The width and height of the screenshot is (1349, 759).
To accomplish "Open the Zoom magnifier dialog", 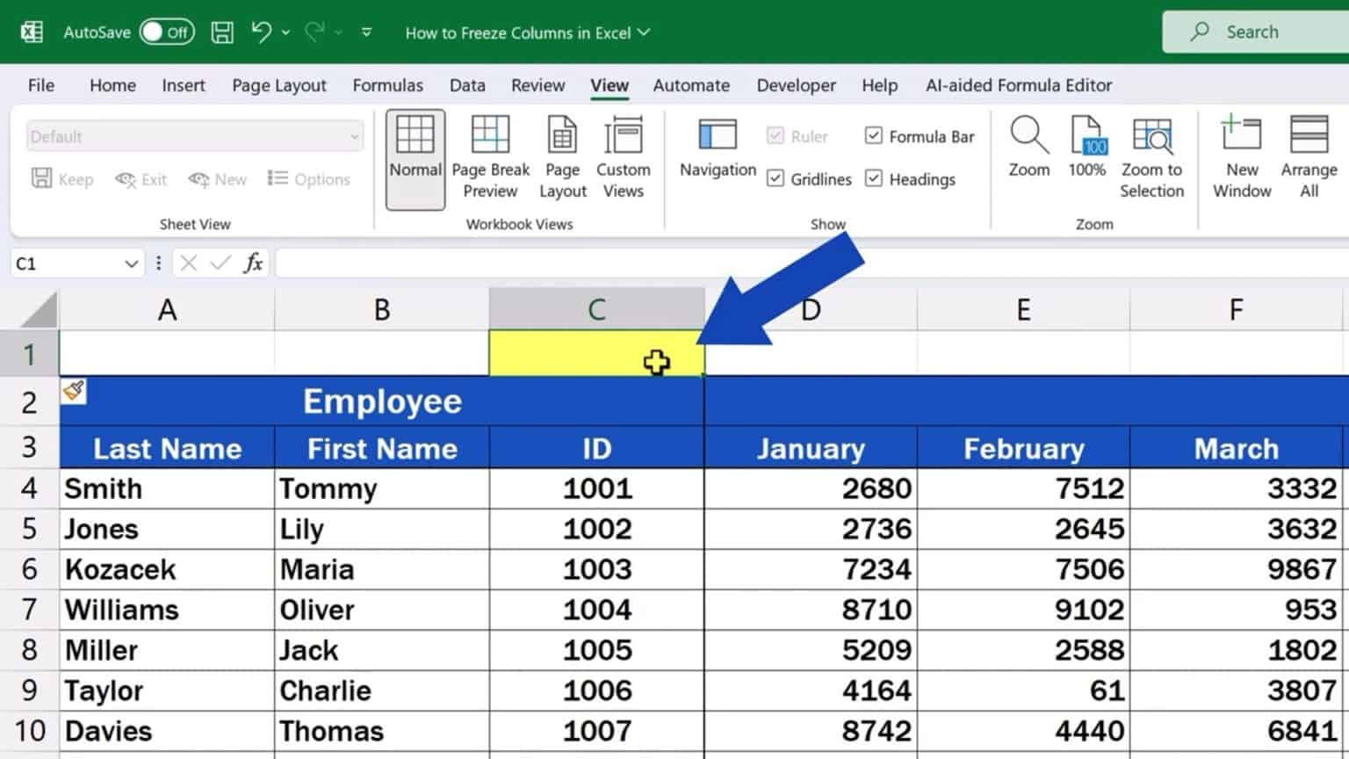I will [x=1028, y=154].
